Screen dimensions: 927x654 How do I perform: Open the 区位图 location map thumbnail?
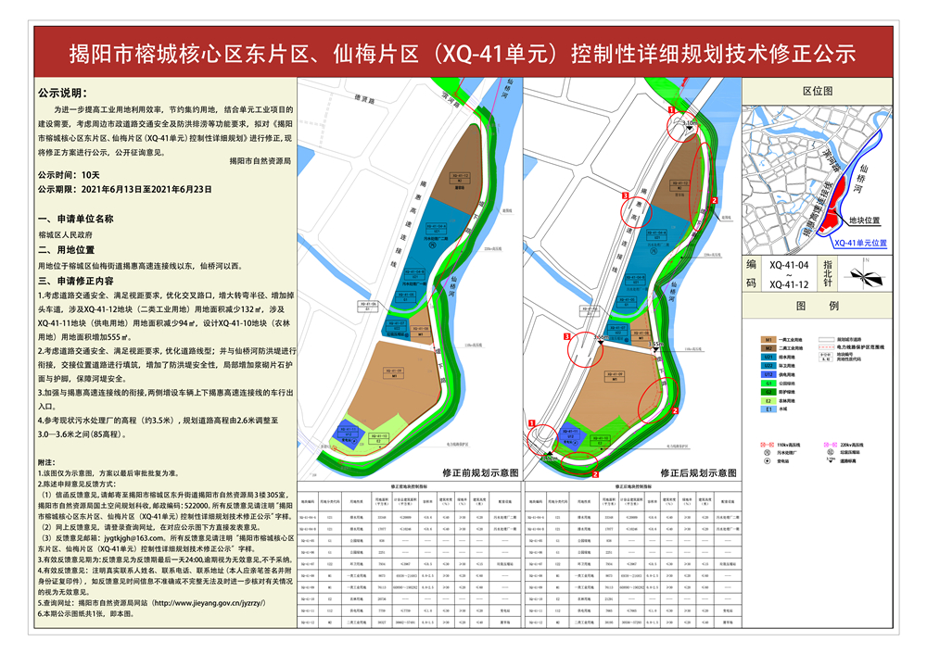[817, 181]
